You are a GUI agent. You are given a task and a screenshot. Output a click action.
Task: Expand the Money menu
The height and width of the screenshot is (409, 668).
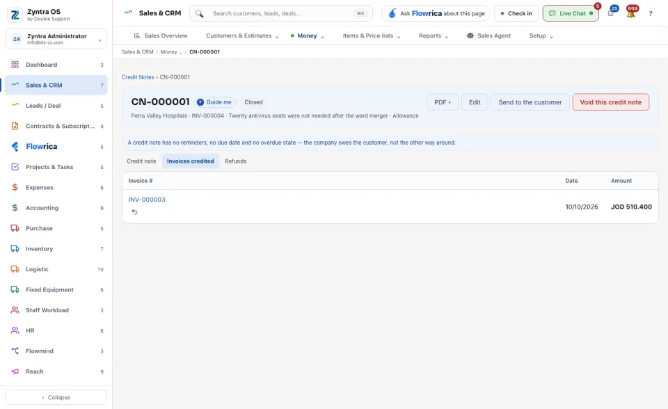pos(307,35)
